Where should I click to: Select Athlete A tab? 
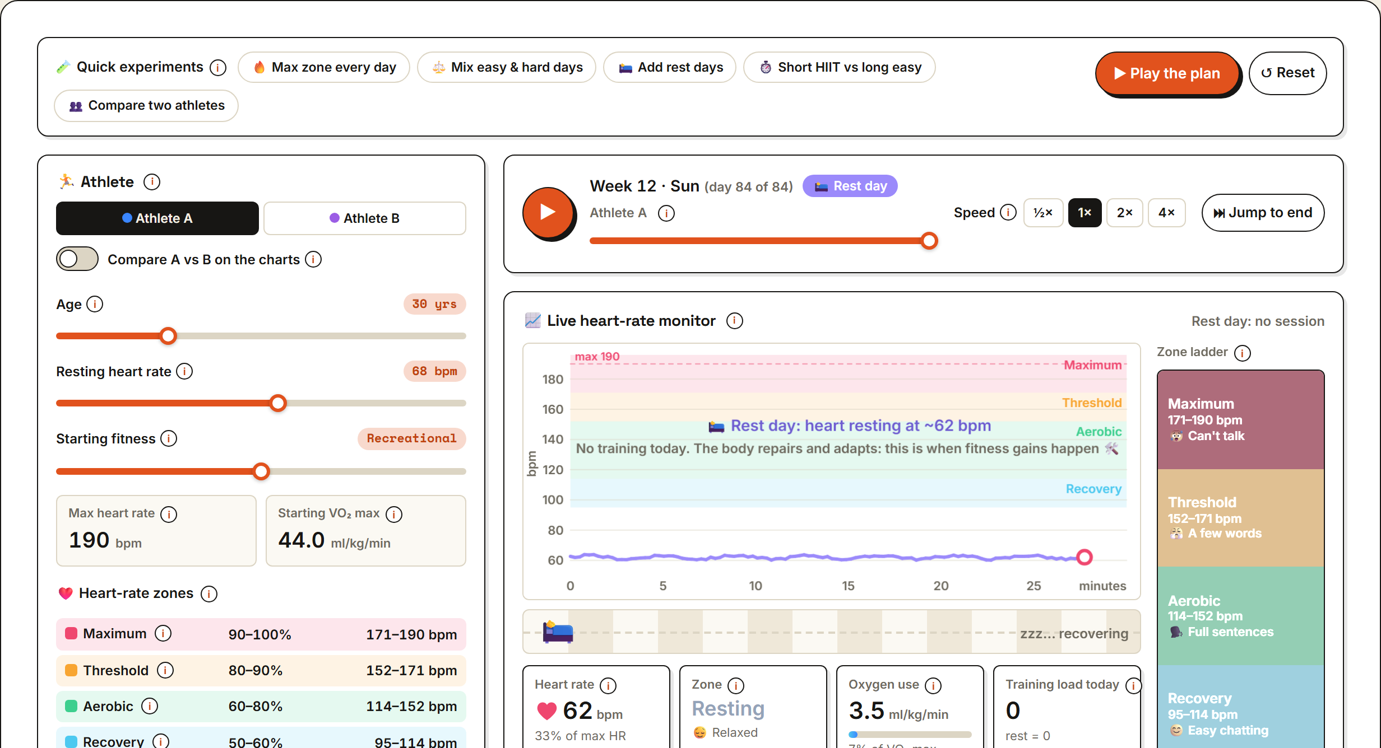[157, 218]
